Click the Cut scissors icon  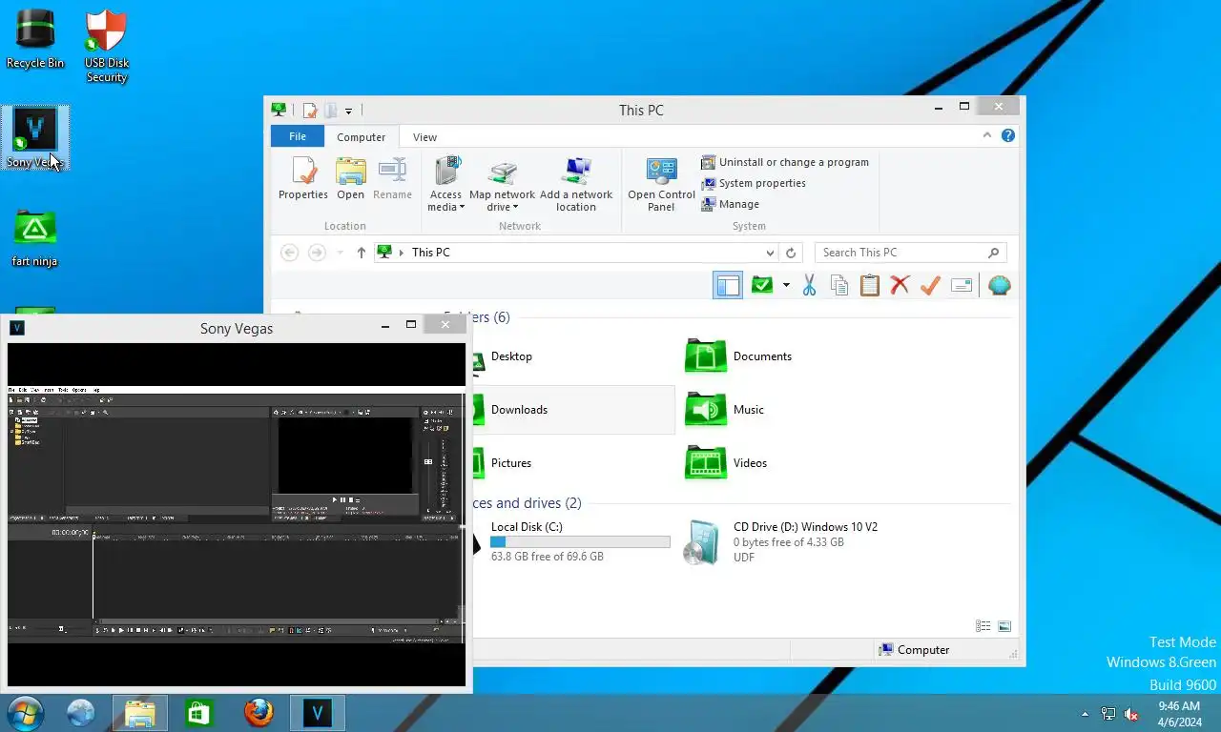pos(809,285)
